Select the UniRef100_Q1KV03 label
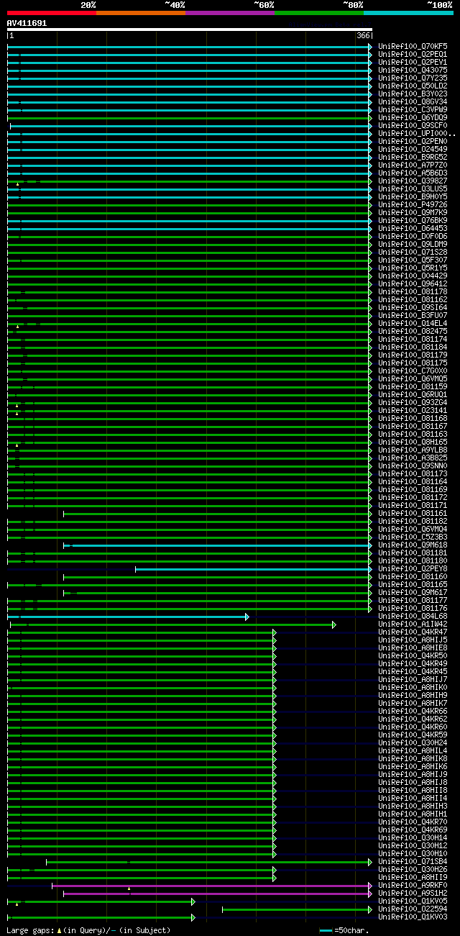Image resolution: width=460 pixels, height=936 pixels. tap(413, 917)
